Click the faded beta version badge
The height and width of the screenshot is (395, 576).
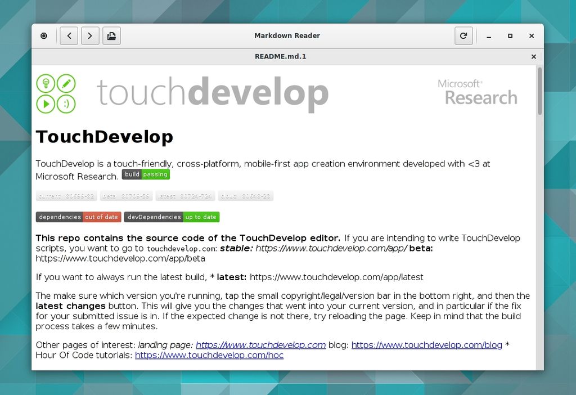(x=127, y=196)
